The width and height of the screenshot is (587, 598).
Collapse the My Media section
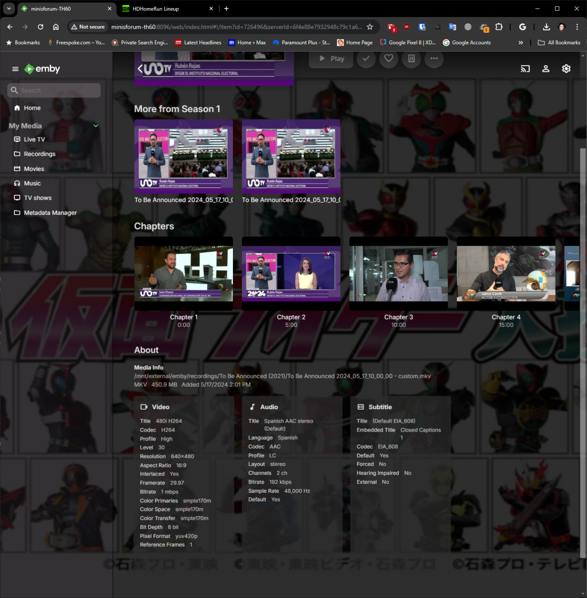(95, 126)
